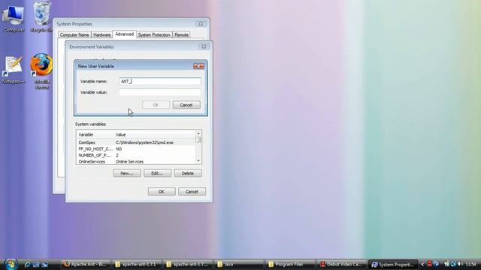The height and width of the screenshot is (270, 481).
Task: Open the Program Files taskbar button
Action: click(290, 265)
